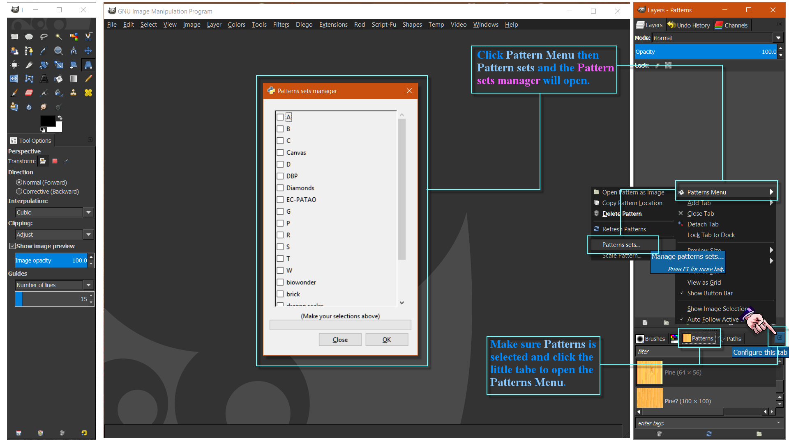Viewport: 789px width, 443px height.
Task: Select the Shear tool
Action: (74, 65)
